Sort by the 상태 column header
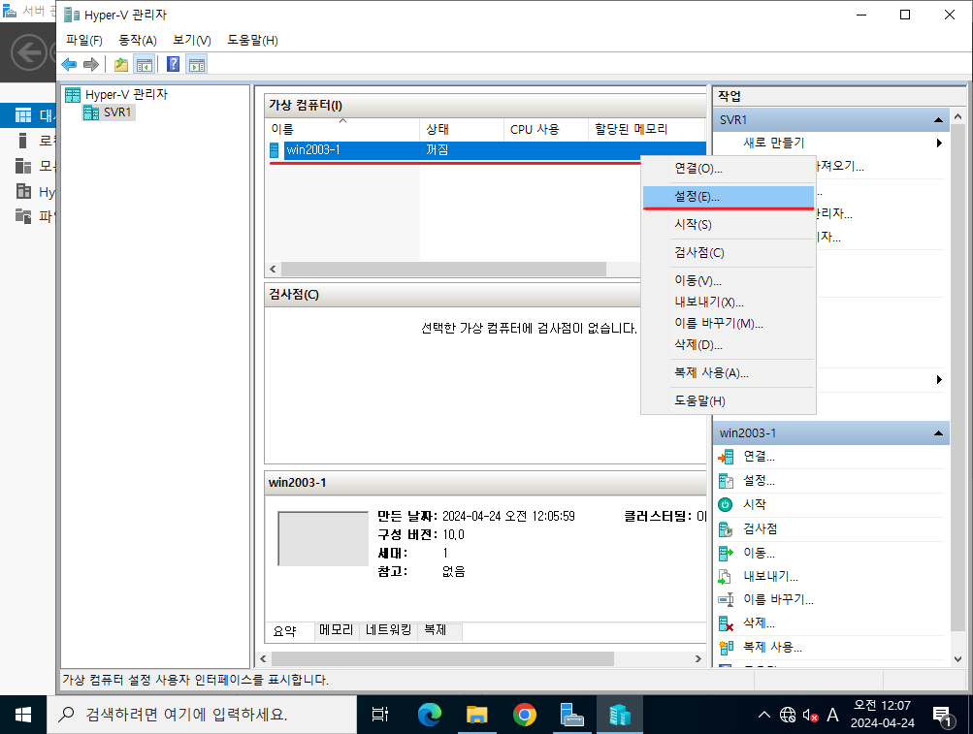 [461, 129]
